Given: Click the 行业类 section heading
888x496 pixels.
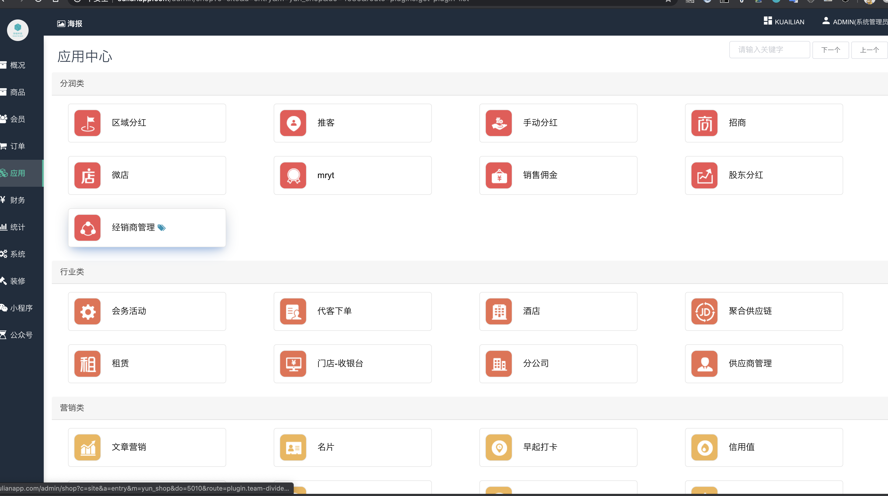Looking at the screenshot, I should (72, 271).
